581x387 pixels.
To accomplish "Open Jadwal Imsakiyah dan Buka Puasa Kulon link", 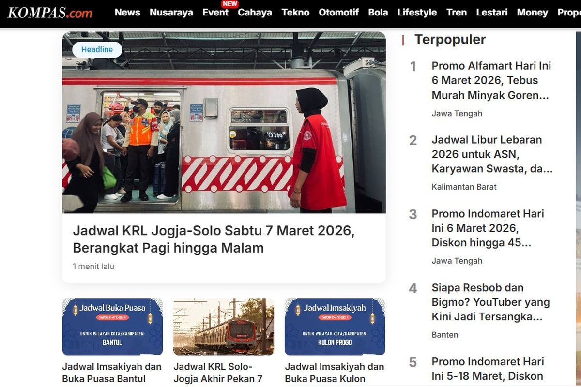I will point(335,373).
